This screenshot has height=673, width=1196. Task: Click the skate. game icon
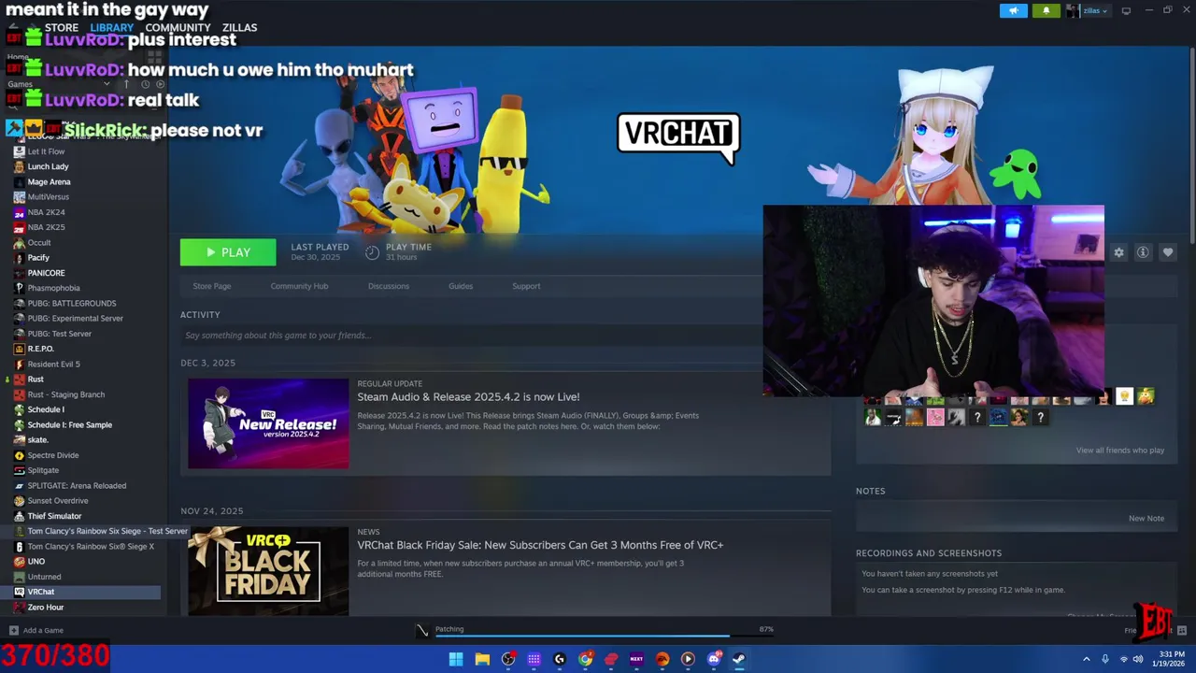coord(19,440)
